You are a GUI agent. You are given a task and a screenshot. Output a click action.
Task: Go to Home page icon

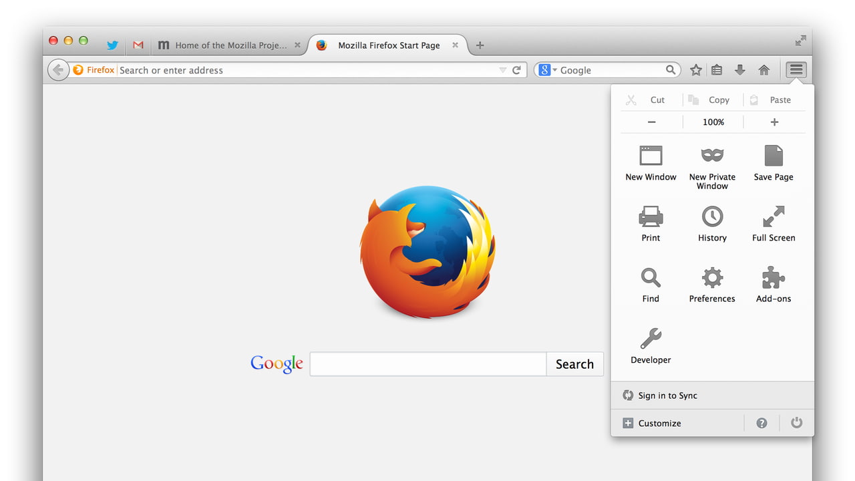coord(764,69)
